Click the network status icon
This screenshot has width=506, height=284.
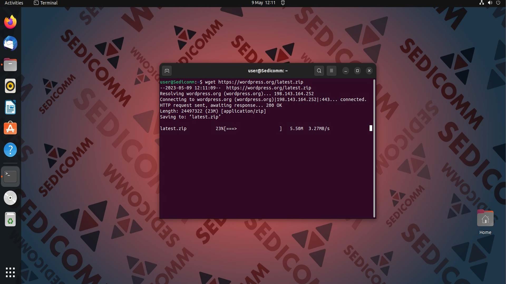481,3
